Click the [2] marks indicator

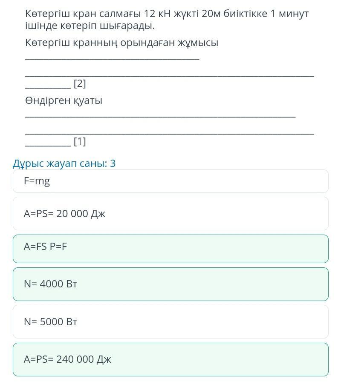pos(80,84)
